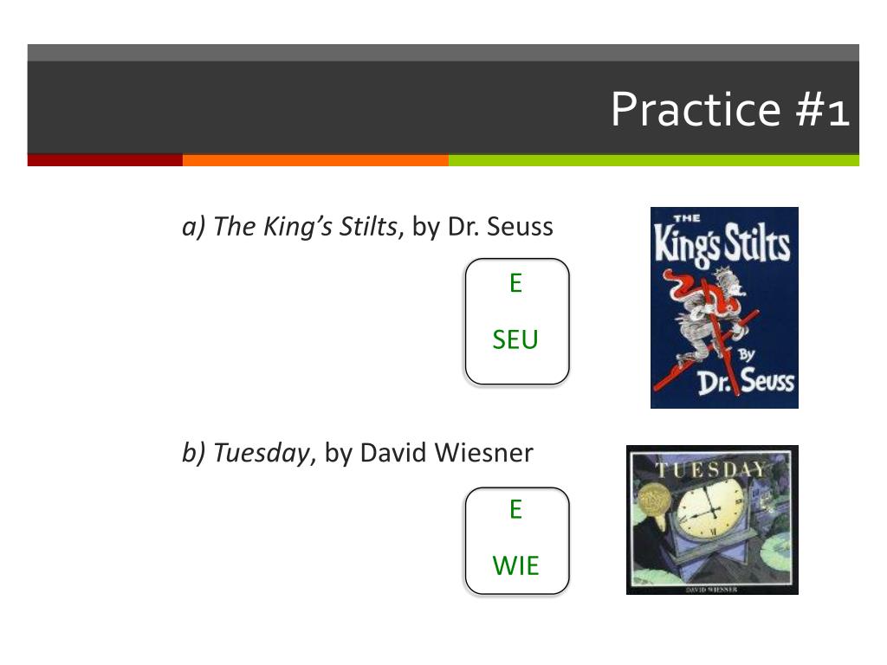Click the orange accent bar segment

click(315, 160)
